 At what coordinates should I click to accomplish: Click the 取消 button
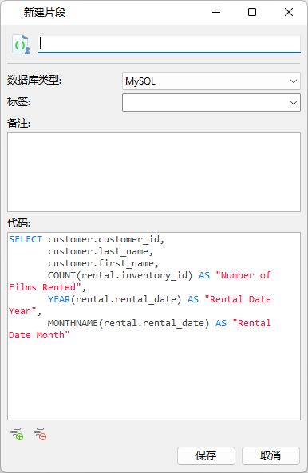(x=270, y=455)
